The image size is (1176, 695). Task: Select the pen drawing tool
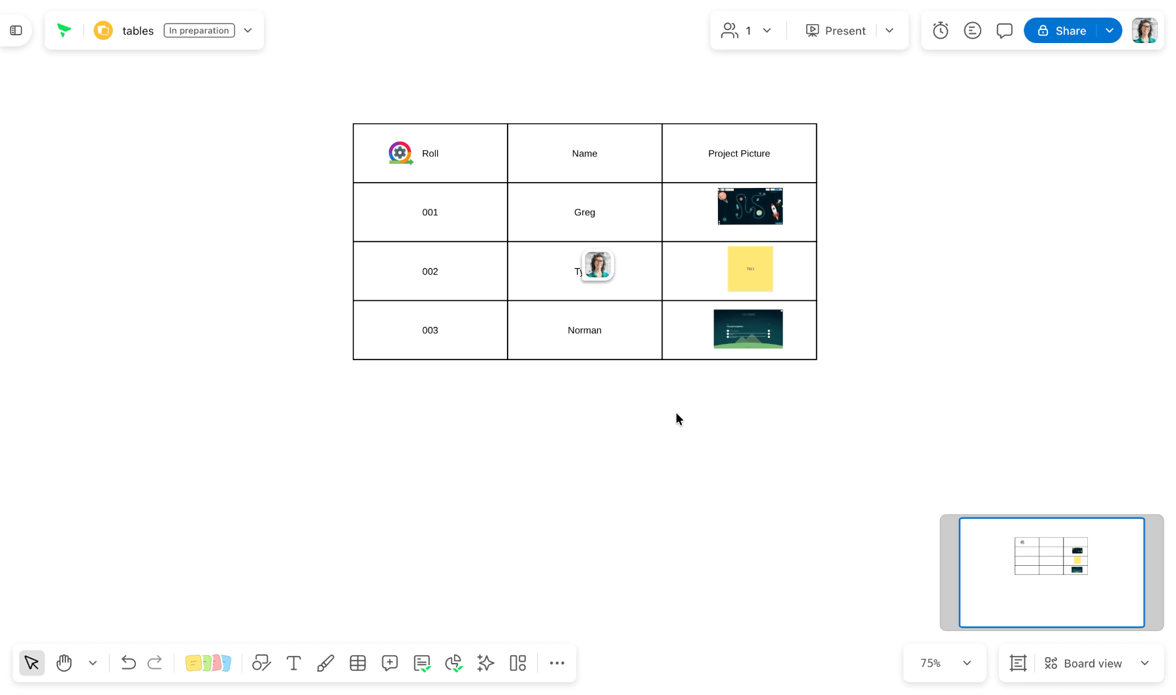pyautogui.click(x=325, y=663)
